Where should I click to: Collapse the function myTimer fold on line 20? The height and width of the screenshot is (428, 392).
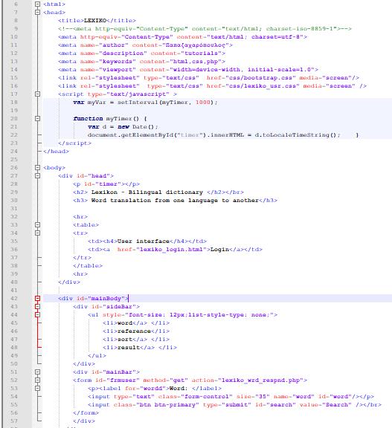point(38,118)
